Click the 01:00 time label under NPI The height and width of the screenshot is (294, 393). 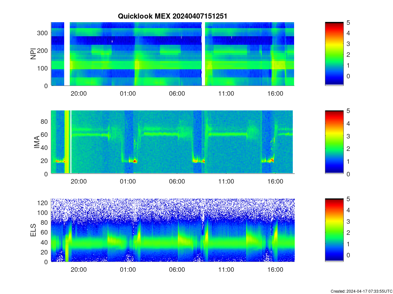pyautogui.click(x=128, y=93)
